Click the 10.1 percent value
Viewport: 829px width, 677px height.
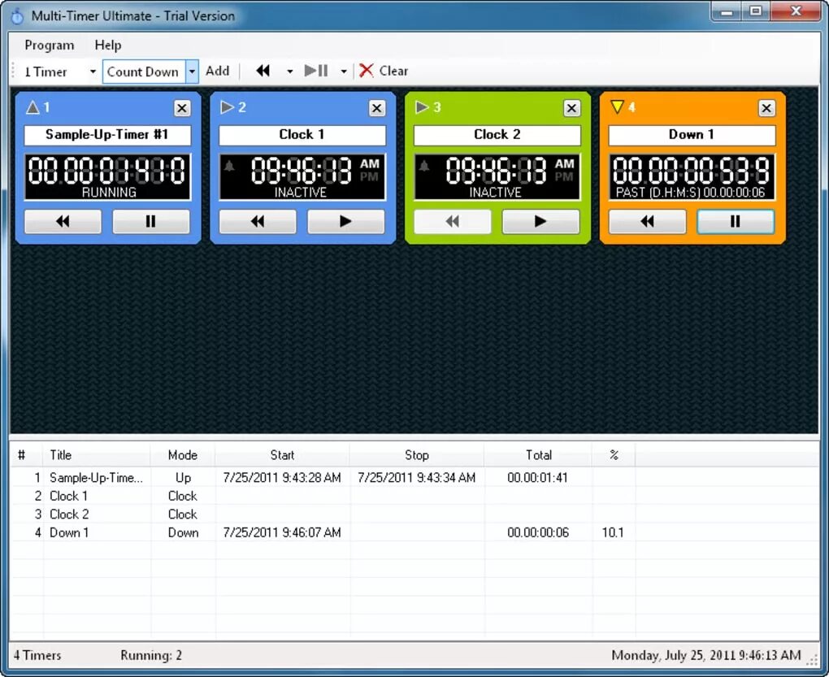pos(613,532)
